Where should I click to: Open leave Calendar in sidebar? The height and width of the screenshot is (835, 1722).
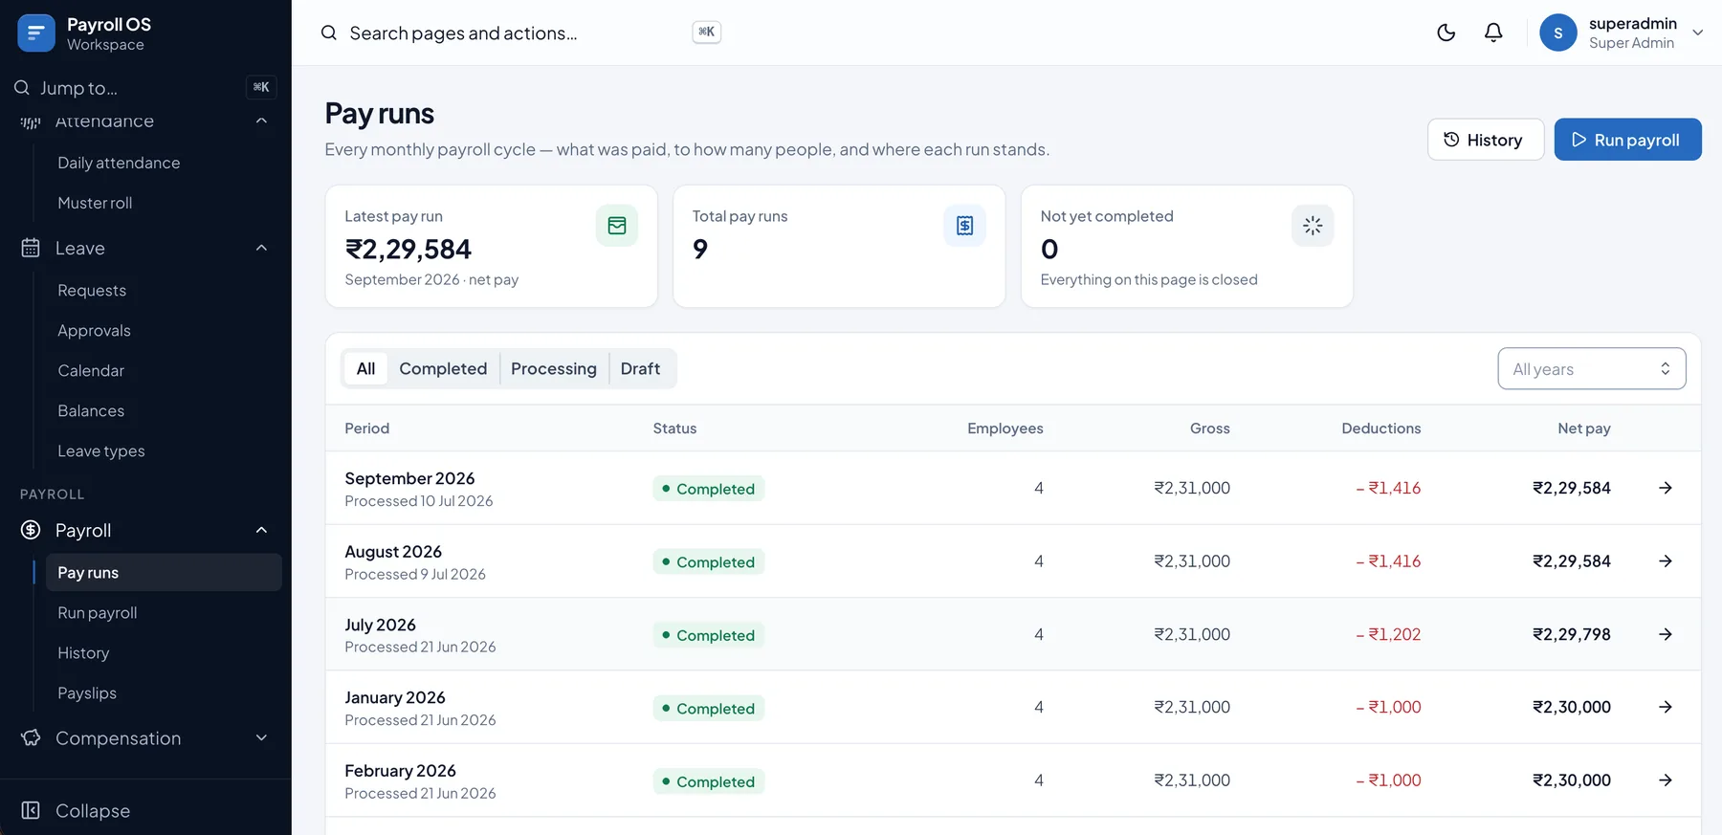tap(91, 370)
